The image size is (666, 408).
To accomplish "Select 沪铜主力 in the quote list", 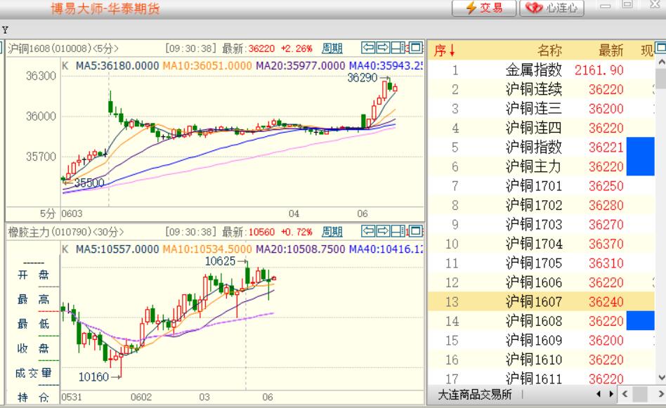I will tap(534, 167).
